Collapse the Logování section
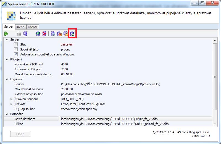The image size is (221, 144). 7,79
